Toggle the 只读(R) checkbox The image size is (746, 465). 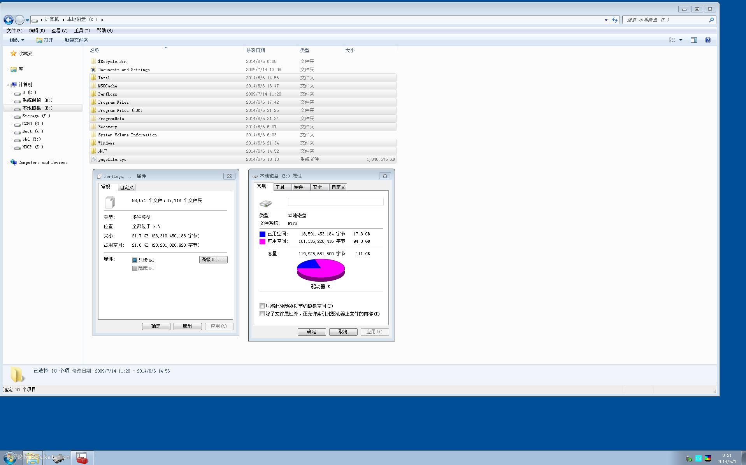135,260
